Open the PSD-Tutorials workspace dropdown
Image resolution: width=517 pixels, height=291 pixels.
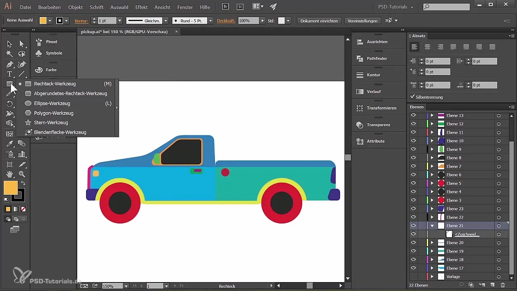click(x=395, y=7)
